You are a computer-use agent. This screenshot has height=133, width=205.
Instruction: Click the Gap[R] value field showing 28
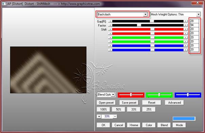tap(194, 21)
